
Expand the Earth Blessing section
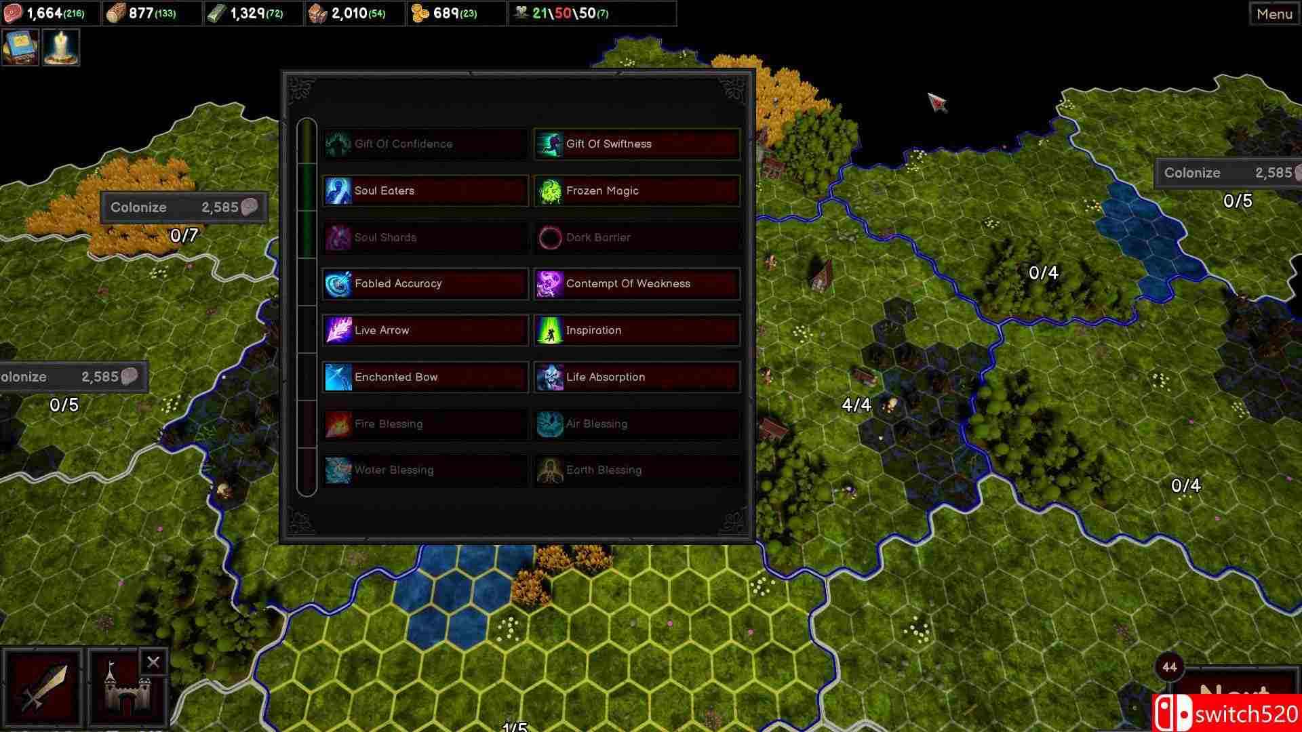[636, 469]
